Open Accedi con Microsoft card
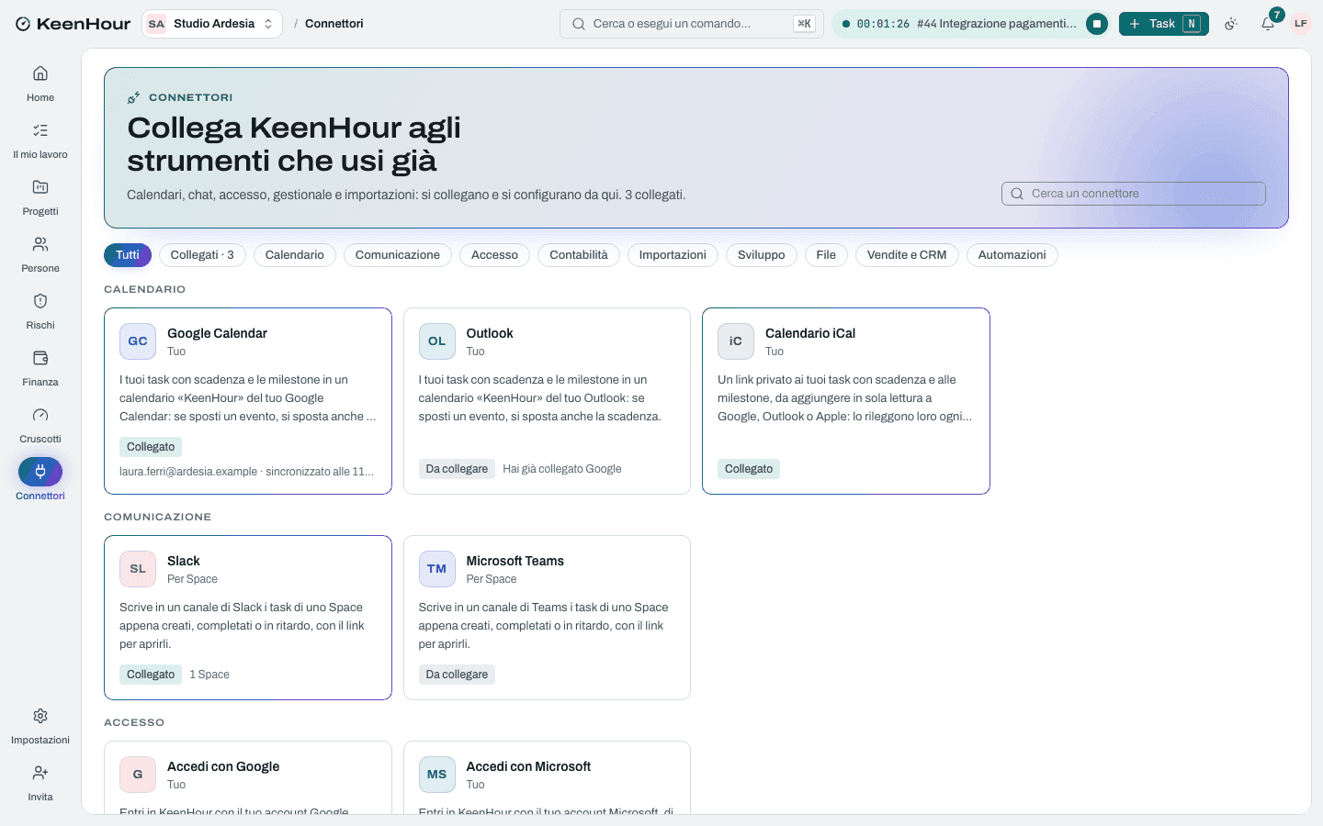Screen dimensions: 1323x826 547,777
